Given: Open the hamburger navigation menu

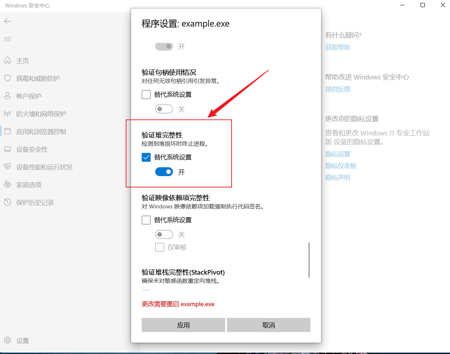Looking at the screenshot, I should [x=7, y=39].
